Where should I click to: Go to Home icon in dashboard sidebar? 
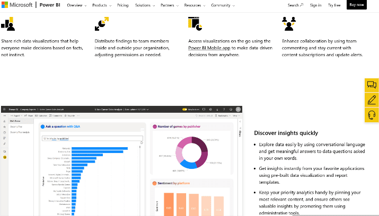4,121
